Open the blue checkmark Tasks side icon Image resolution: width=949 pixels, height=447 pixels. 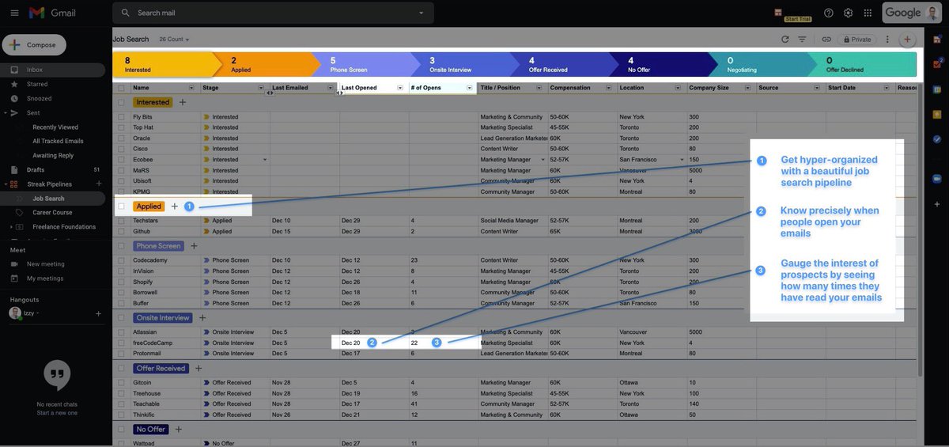point(937,139)
